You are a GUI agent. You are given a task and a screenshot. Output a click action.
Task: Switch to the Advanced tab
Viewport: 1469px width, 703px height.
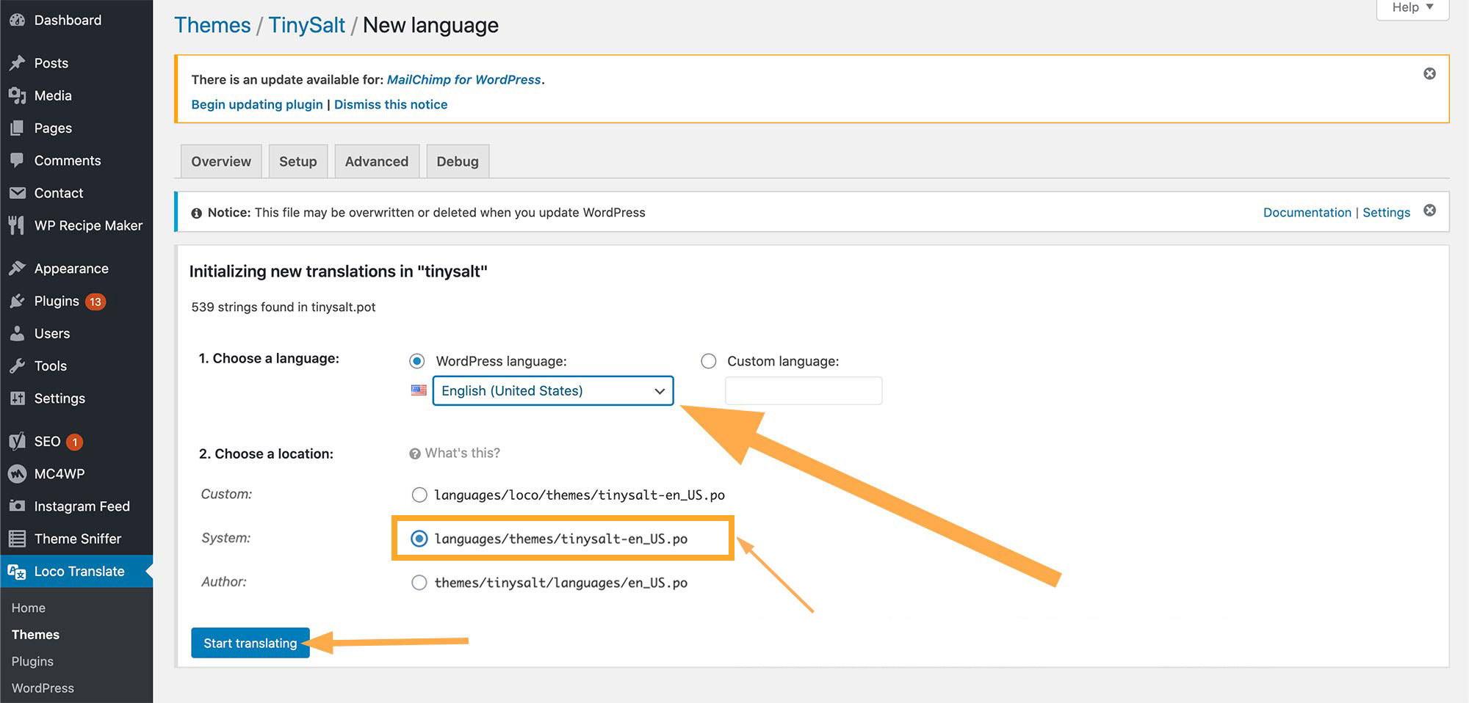coord(377,161)
